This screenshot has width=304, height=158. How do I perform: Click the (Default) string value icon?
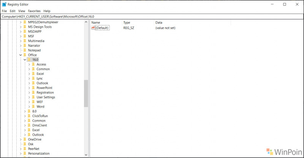(93, 28)
